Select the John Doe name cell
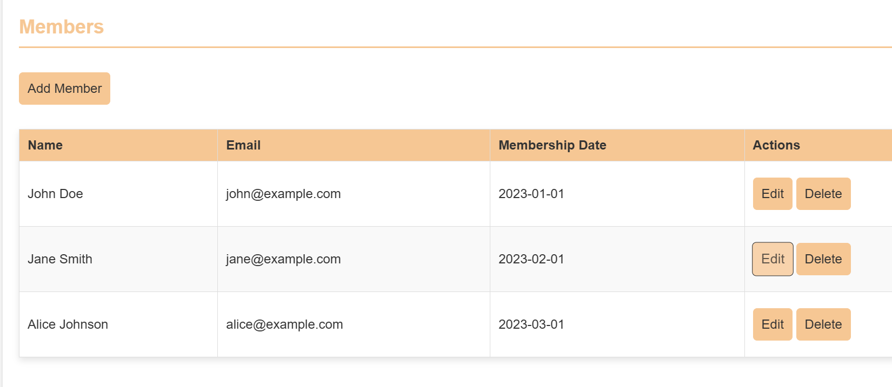Viewport: 892px width, 387px height. pyautogui.click(x=55, y=194)
